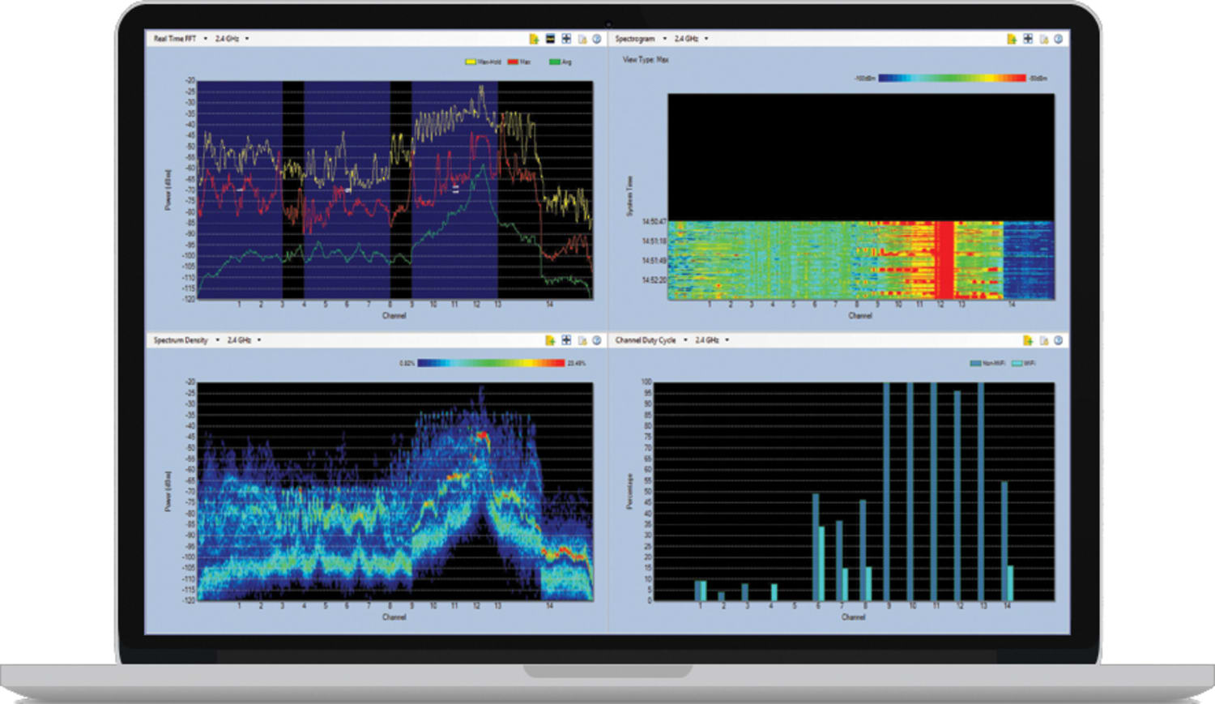This screenshot has width=1215, height=704.
Task: Click the WiFi legend swatch in Duty Cycle
Action: pos(1017,363)
